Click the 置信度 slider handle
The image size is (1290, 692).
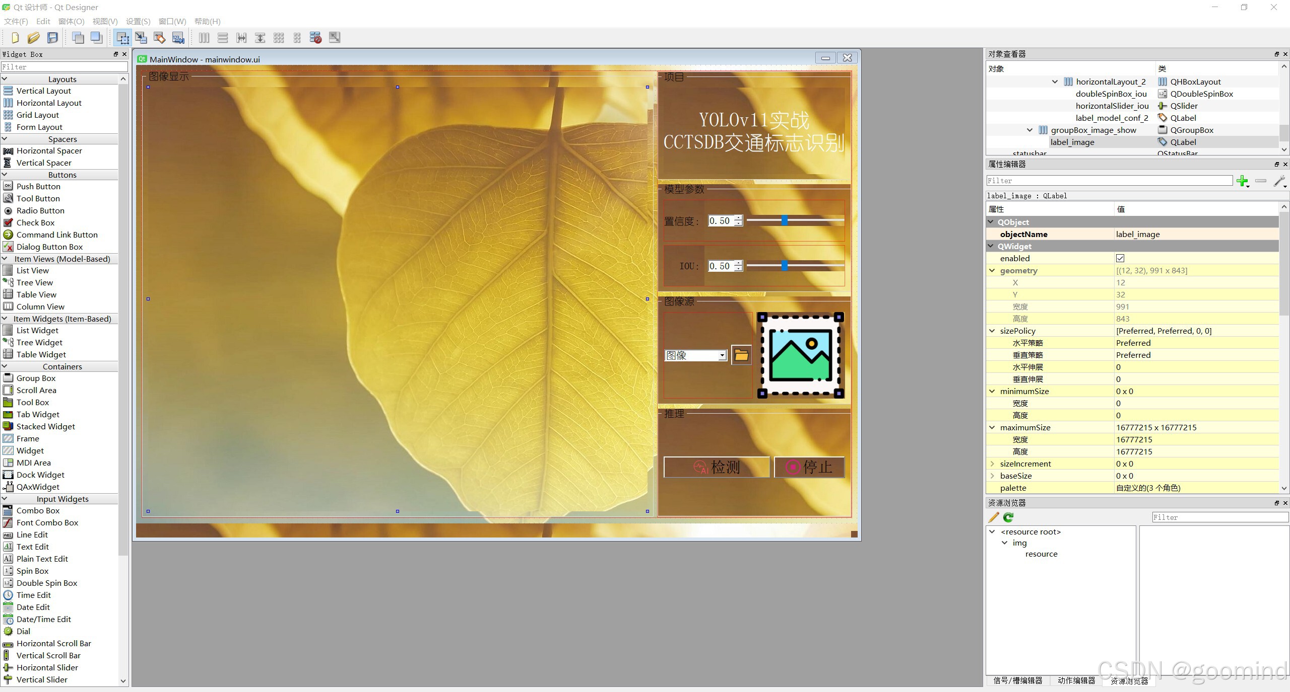click(x=785, y=220)
